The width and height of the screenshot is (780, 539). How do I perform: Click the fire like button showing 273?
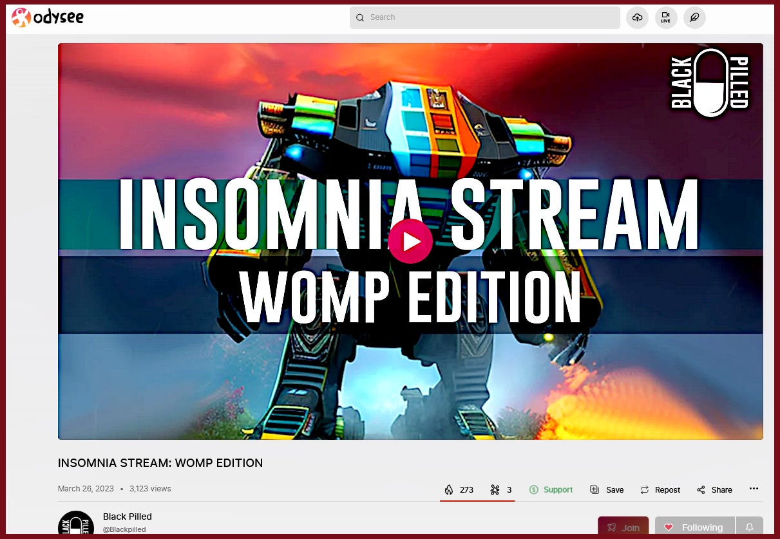click(459, 490)
